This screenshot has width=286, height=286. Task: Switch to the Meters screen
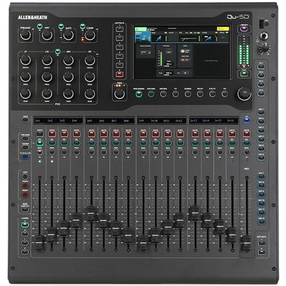tap(163, 94)
